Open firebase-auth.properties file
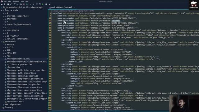 tap(21, 73)
